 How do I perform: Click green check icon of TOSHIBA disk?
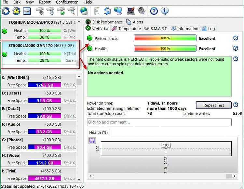[5, 31]
